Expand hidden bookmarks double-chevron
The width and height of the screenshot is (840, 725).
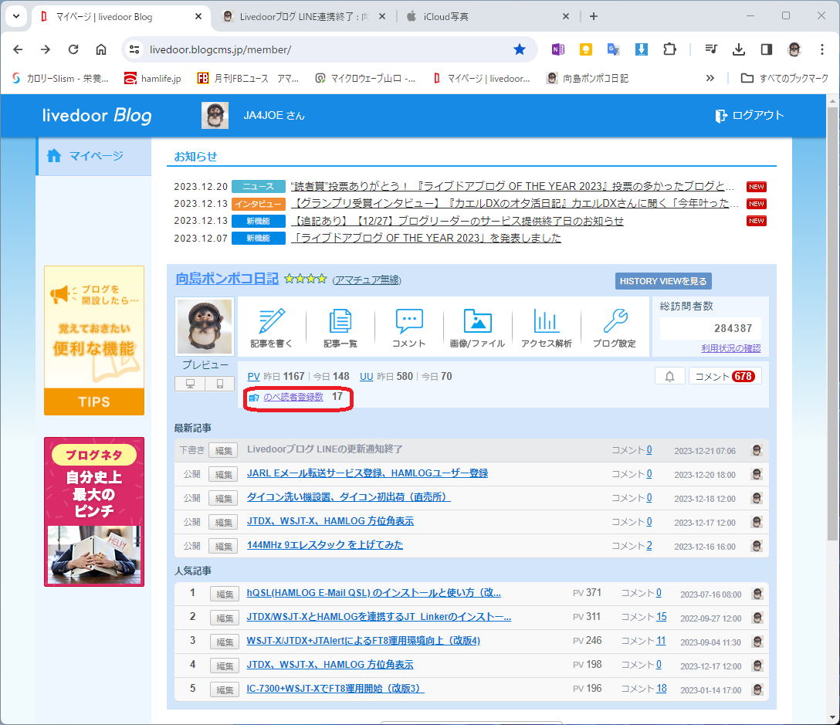click(x=710, y=78)
